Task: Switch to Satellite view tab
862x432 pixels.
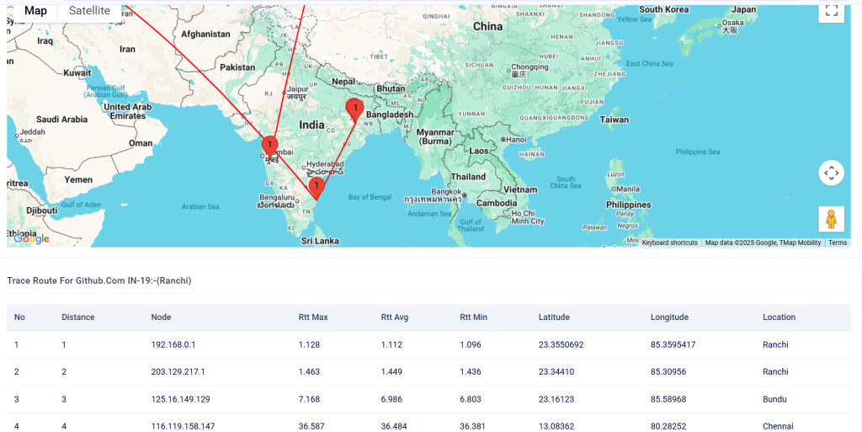Action: (89, 11)
